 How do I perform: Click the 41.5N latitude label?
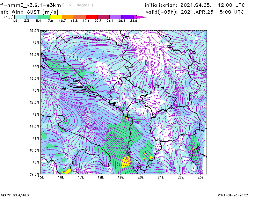pos(34,126)
